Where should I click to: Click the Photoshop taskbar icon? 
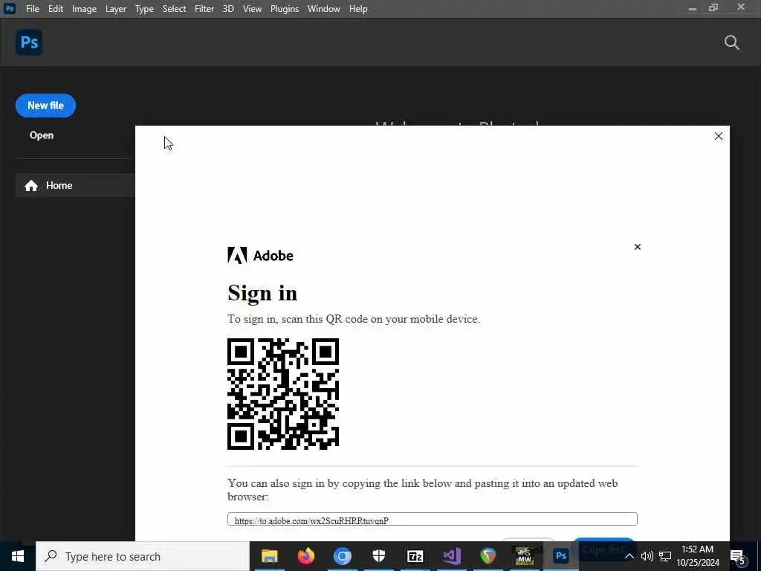coord(560,556)
